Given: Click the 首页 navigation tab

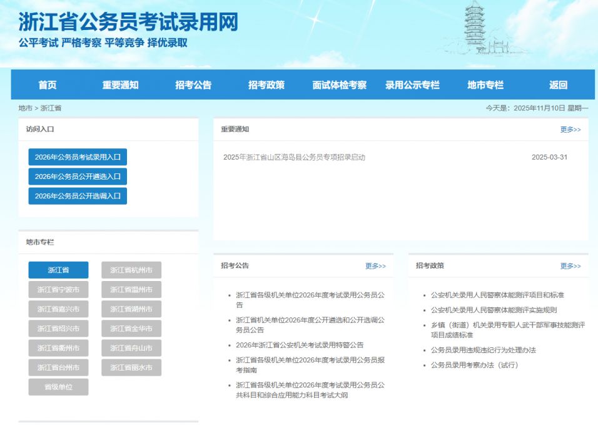Looking at the screenshot, I should [x=47, y=85].
